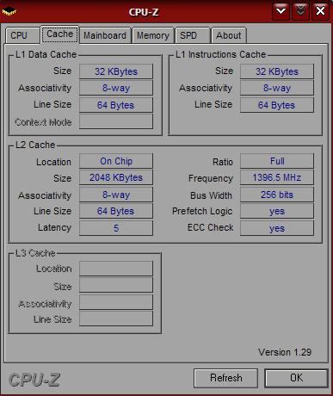
Task: Switch to the CPU tab
Action: click(23, 35)
